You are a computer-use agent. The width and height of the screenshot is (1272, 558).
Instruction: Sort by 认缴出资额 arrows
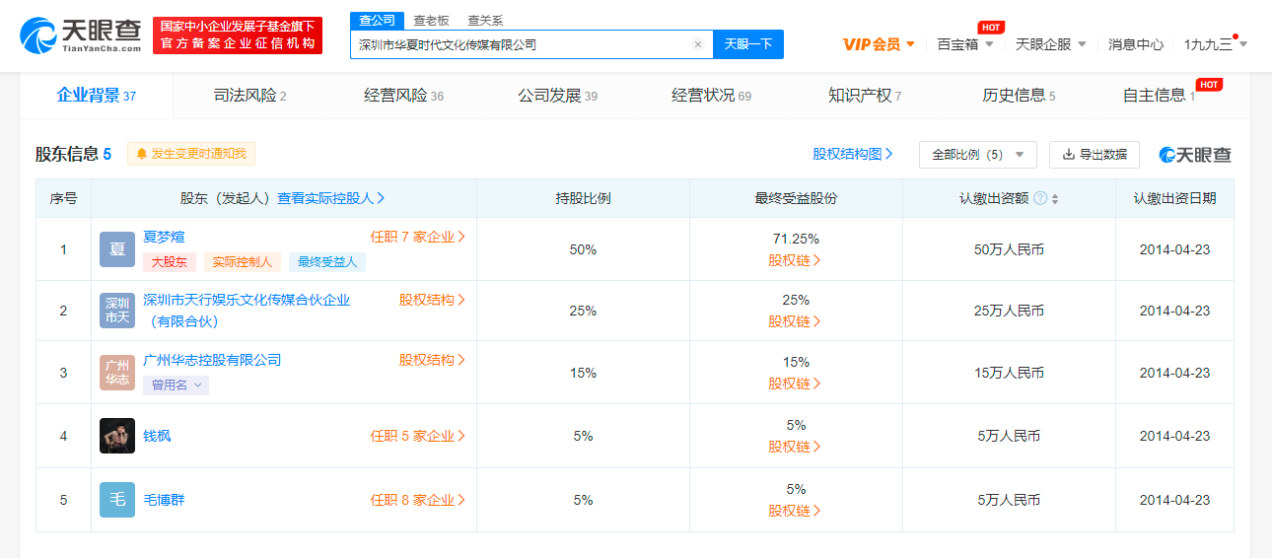tap(1055, 198)
